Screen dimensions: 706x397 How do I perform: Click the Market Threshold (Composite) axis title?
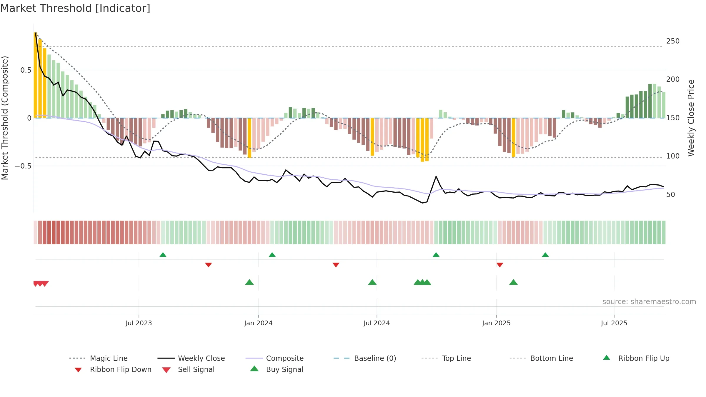(5, 118)
